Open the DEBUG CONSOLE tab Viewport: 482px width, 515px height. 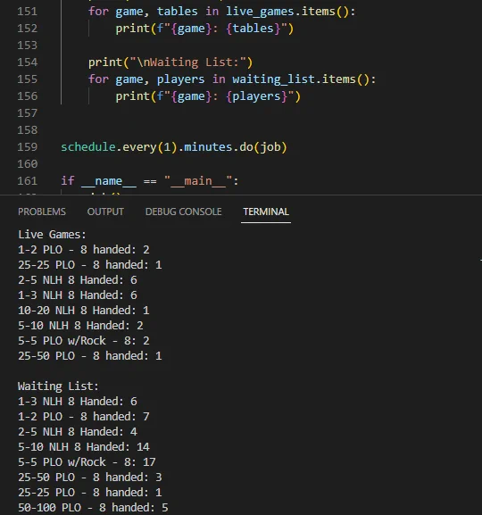coord(183,212)
